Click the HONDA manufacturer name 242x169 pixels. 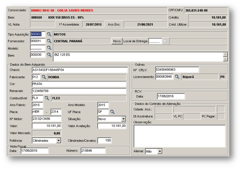54,77
